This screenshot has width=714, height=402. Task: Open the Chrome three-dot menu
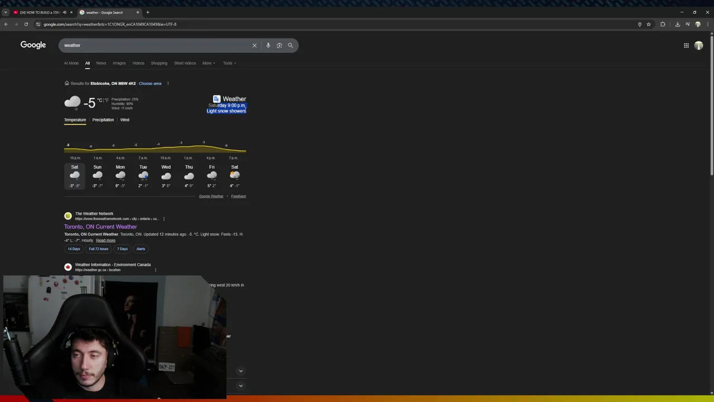[707, 24]
